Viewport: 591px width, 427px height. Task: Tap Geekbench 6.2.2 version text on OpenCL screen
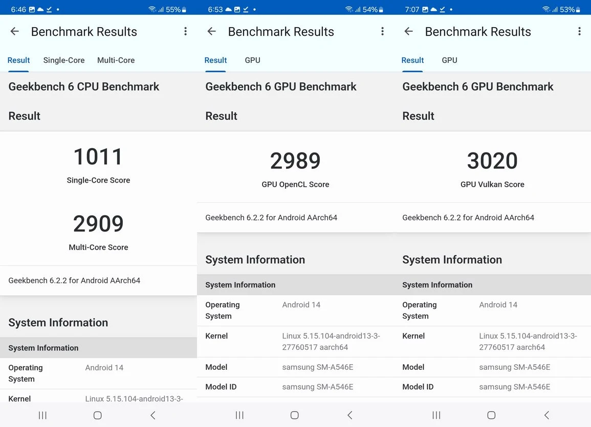[x=271, y=218]
